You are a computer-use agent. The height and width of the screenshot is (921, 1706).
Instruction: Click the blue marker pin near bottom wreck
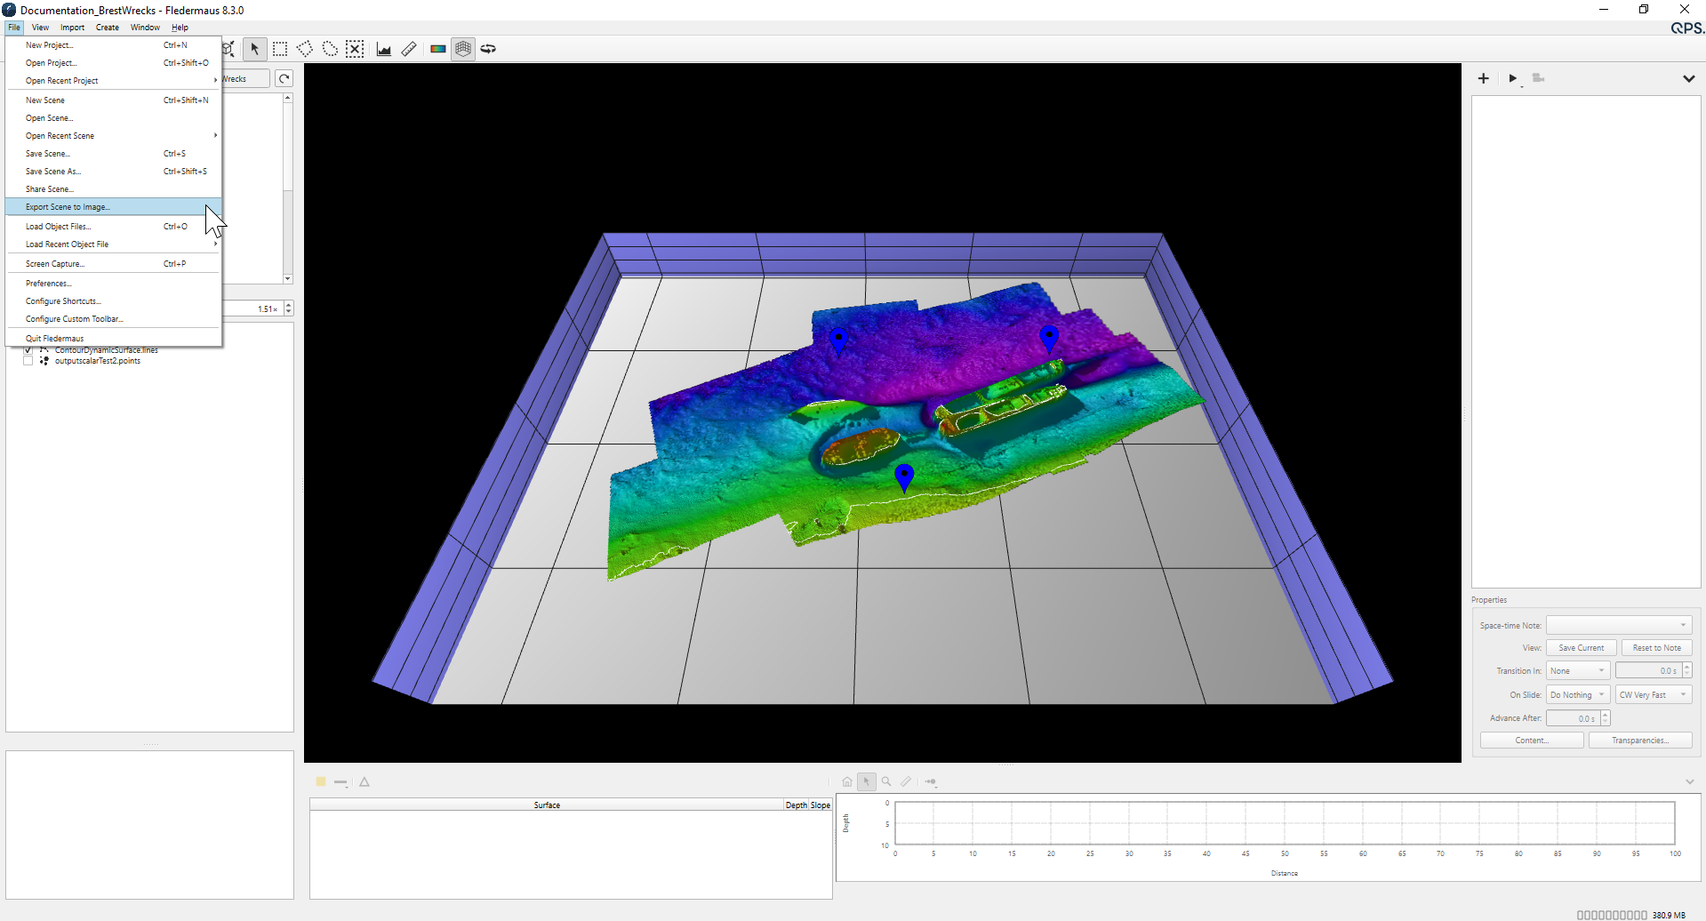coord(904,476)
